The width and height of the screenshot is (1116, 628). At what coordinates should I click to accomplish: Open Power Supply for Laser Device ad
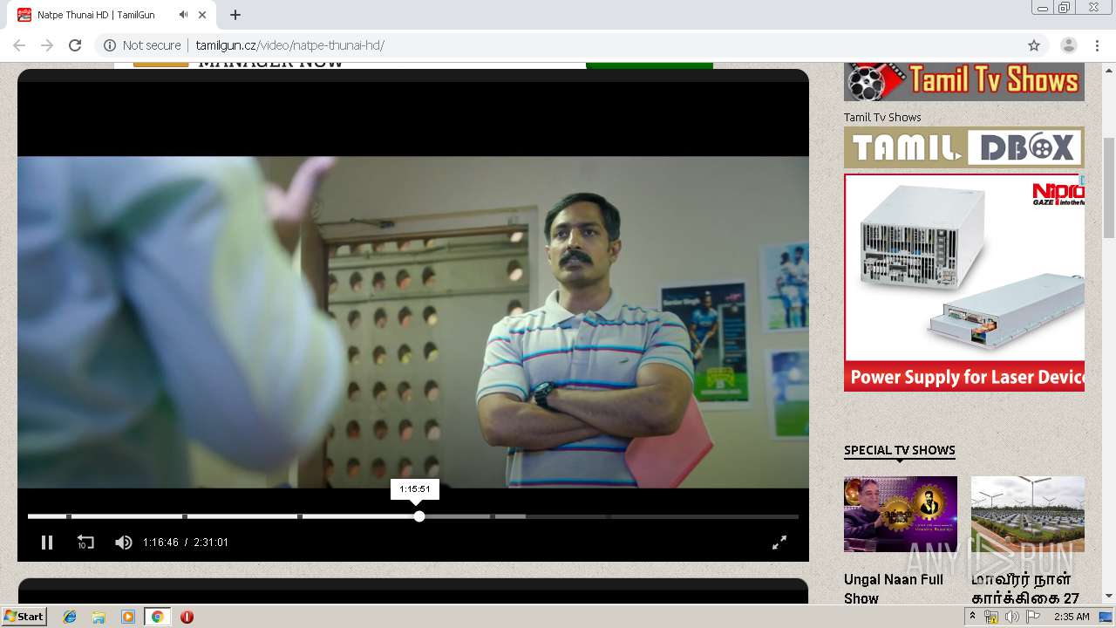[x=964, y=283]
